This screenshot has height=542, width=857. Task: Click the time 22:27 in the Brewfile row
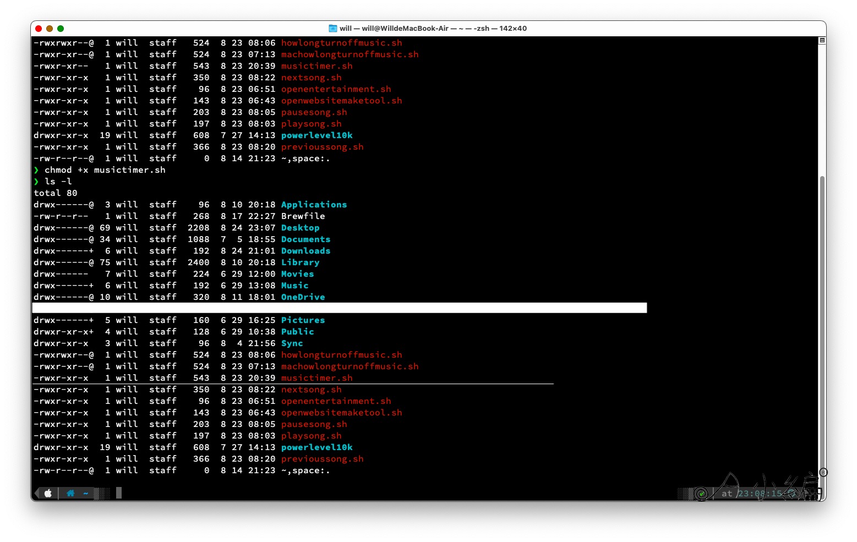tap(262, 216)
